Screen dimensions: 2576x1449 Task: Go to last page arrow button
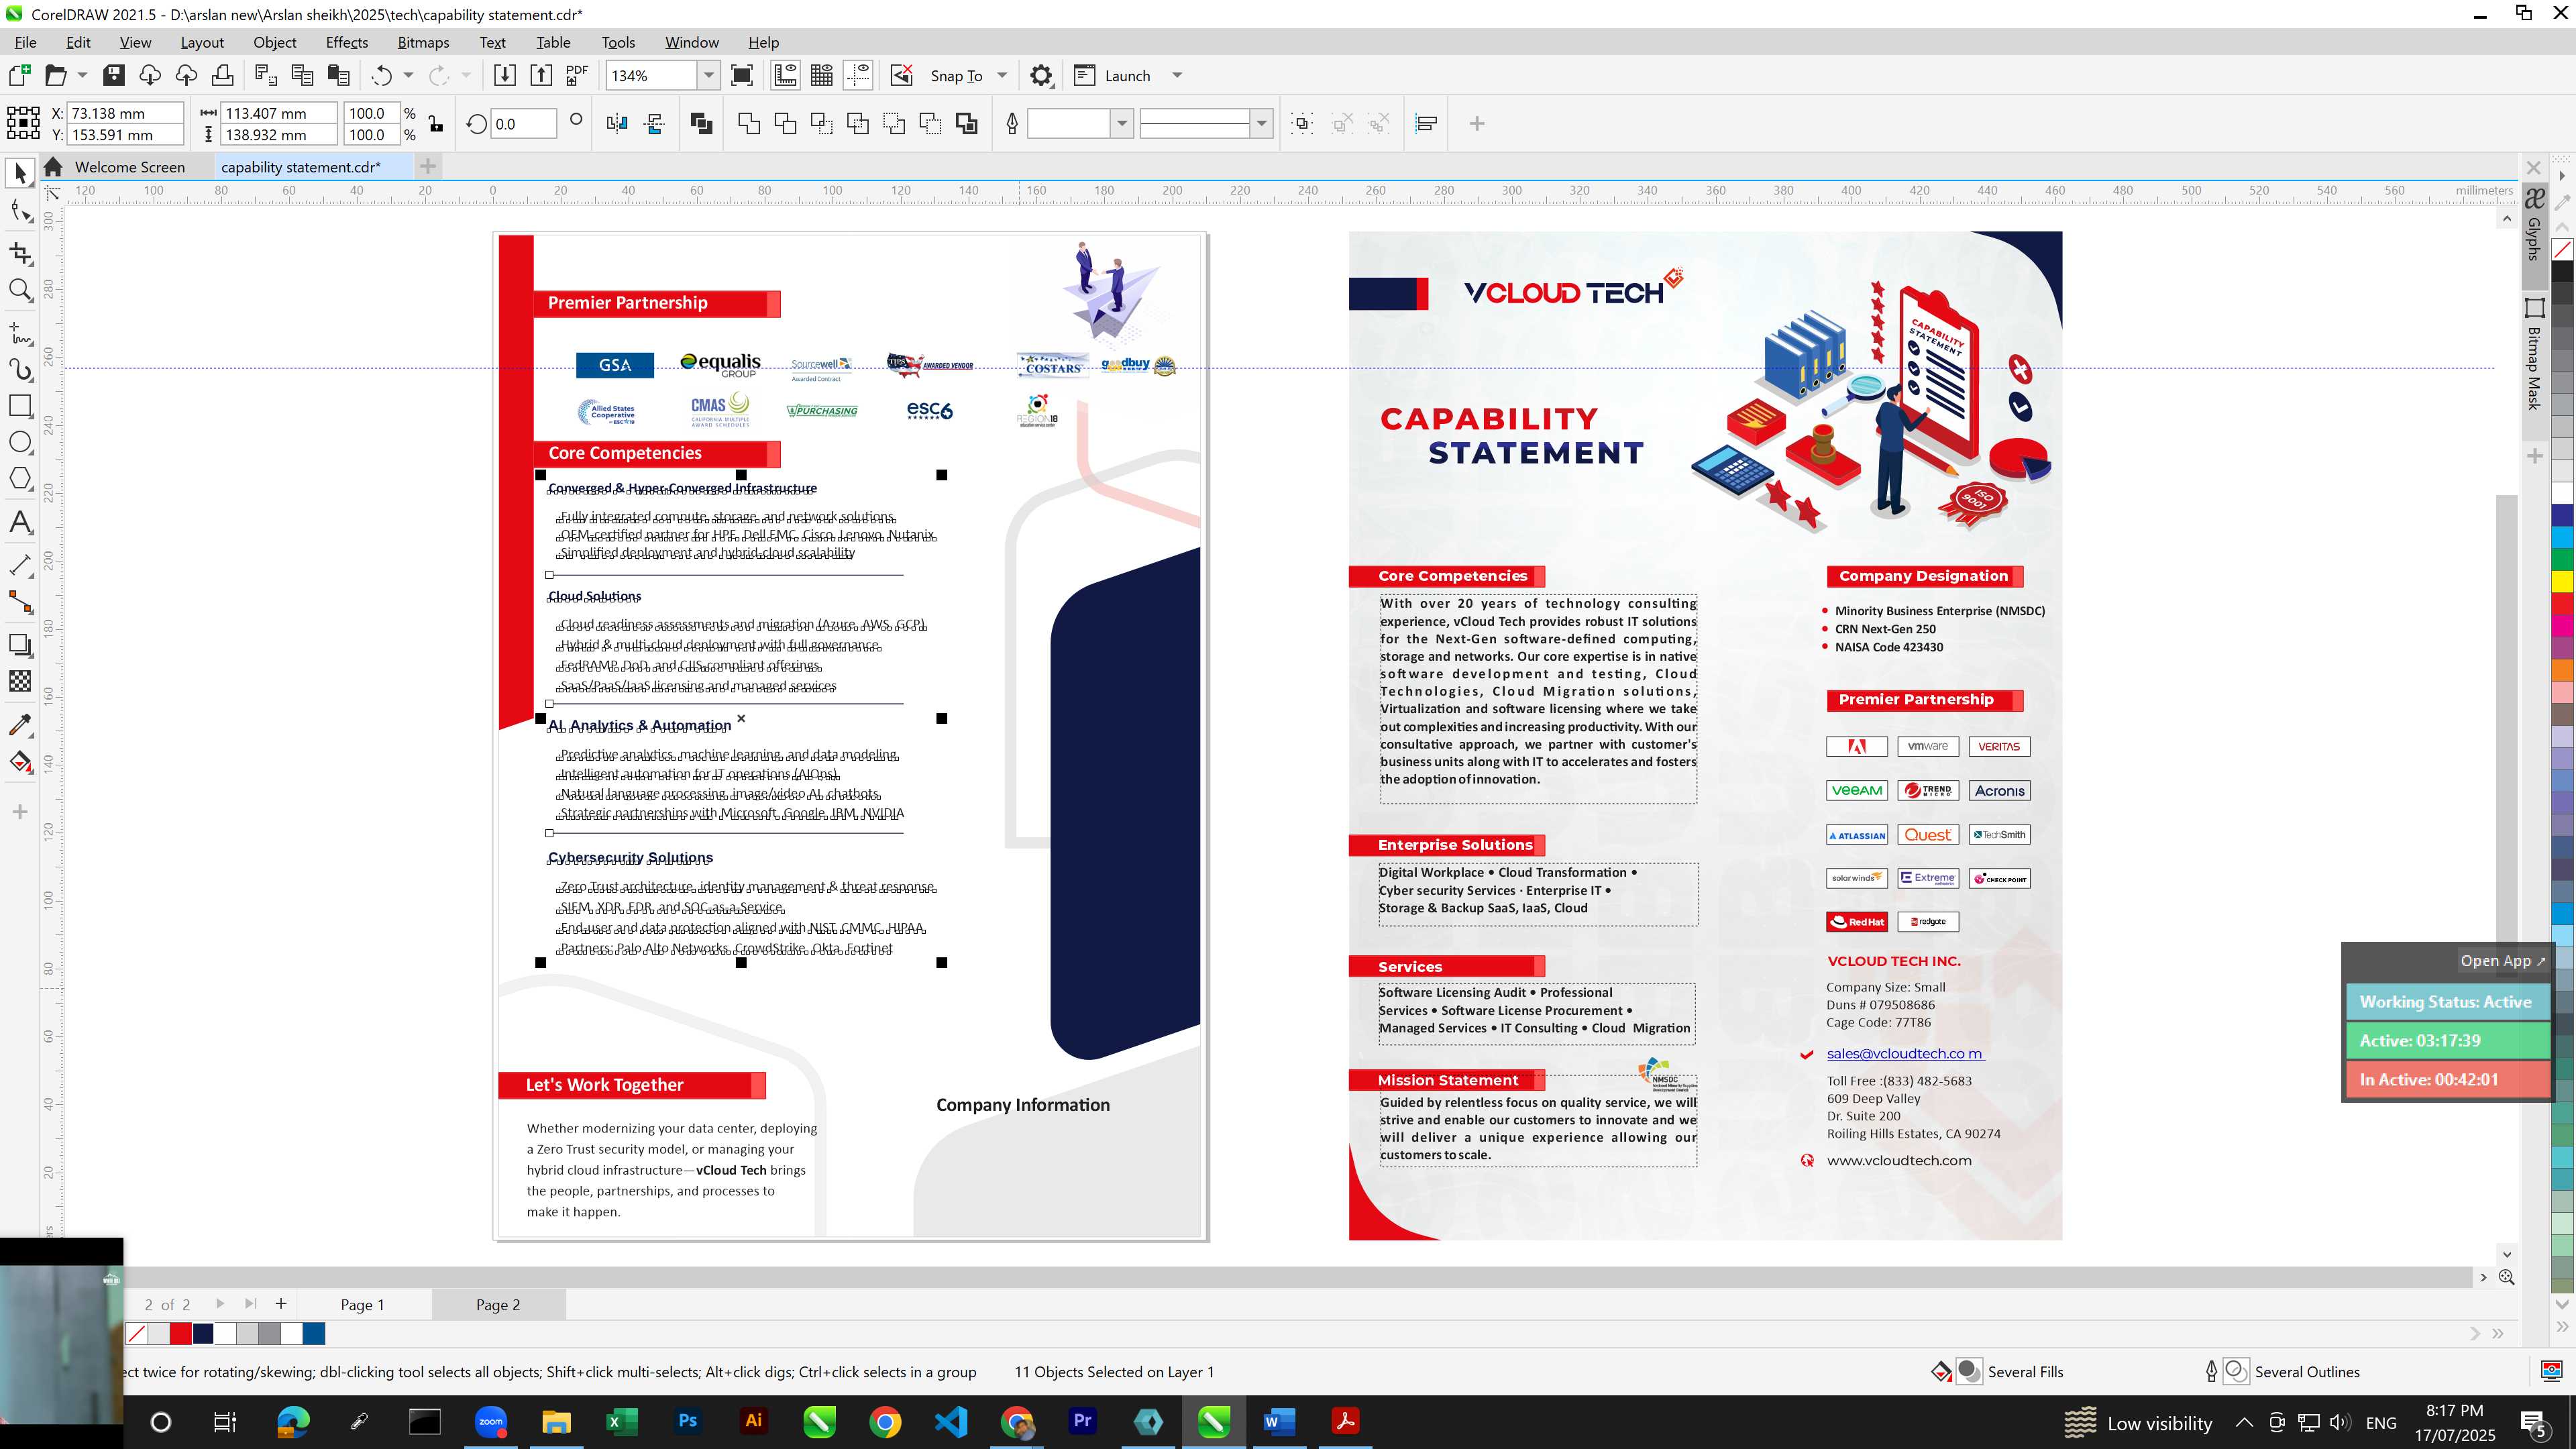coord(250,1304)
